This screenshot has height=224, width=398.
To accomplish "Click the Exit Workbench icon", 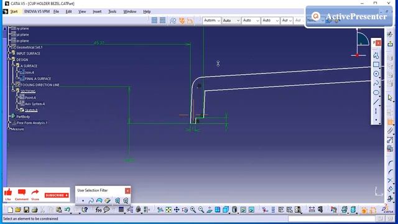I will (390, 44).
